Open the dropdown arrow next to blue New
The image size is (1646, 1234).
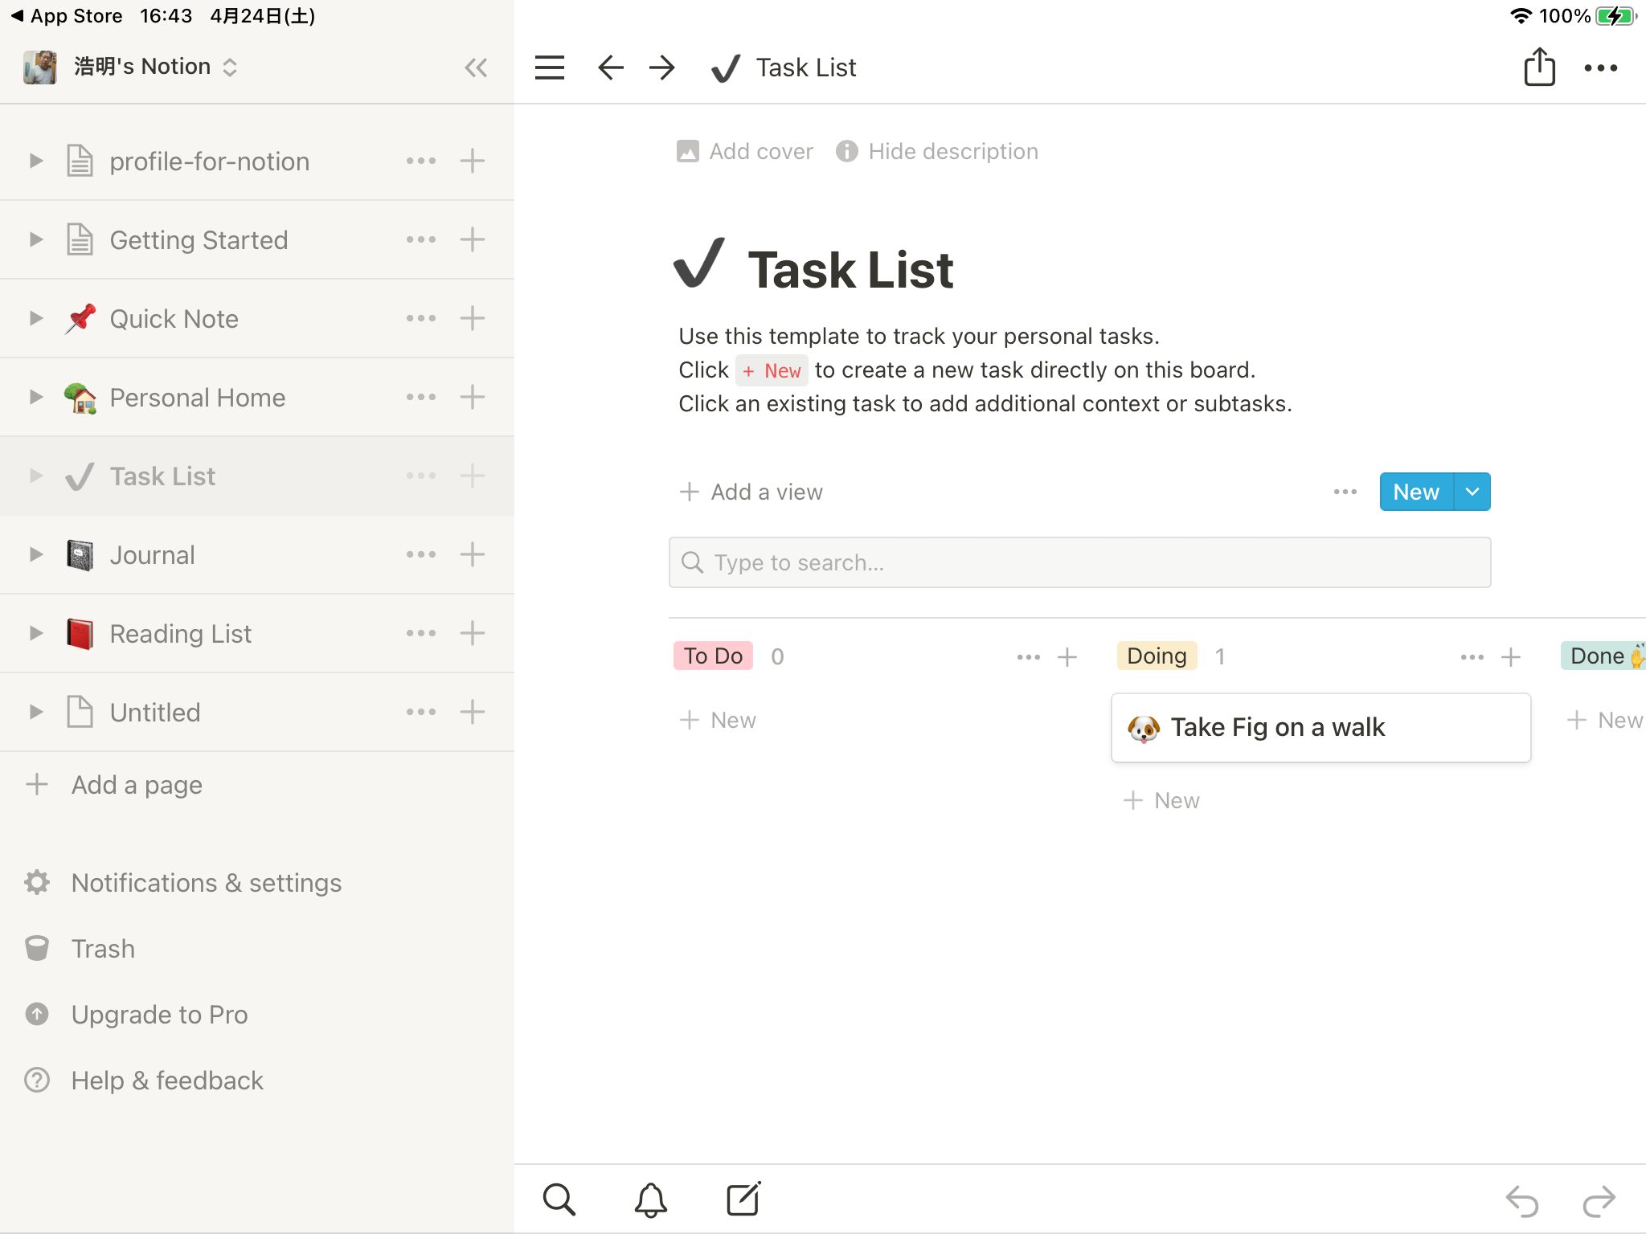point(1472,492)
